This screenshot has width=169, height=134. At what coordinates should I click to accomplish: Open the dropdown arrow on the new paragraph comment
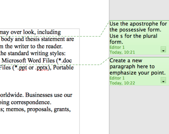(163, 80)
